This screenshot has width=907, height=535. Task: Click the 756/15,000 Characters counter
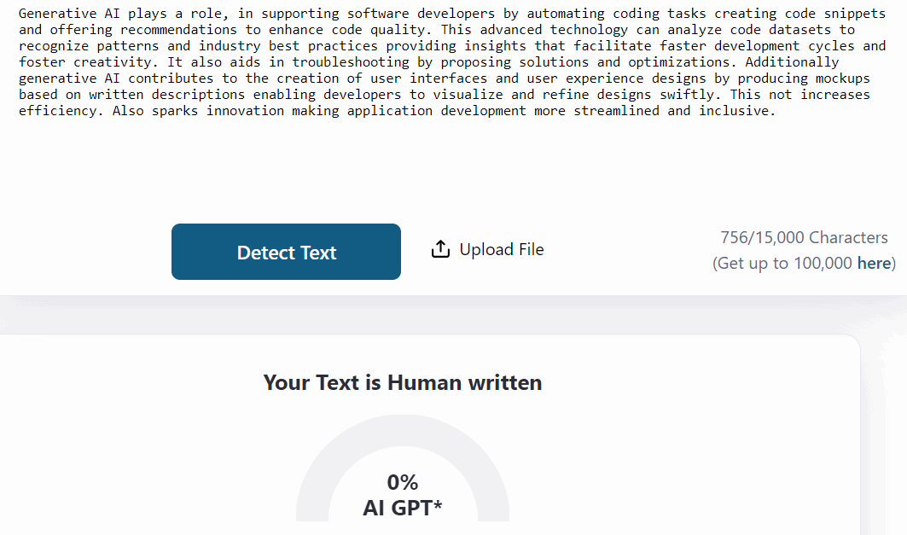coord(804,238)
